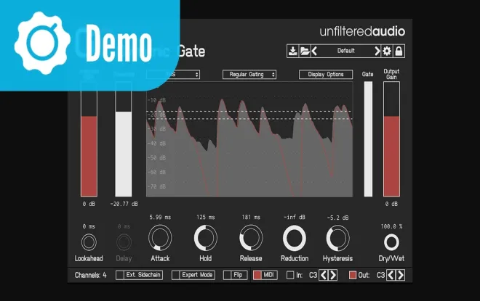Go to next preset with right chevron

[377, 51]
